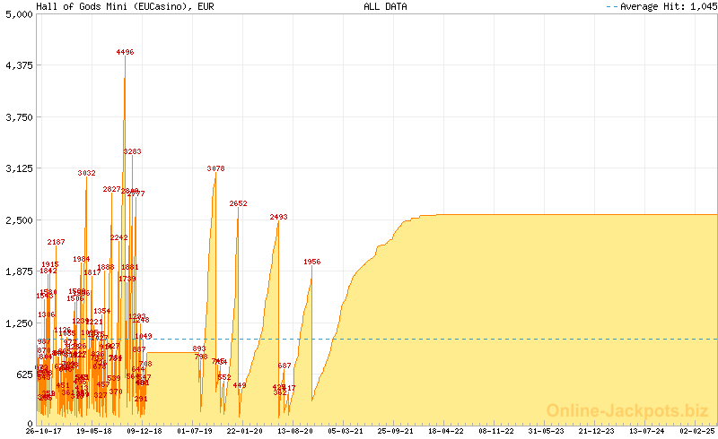Select the 3283 jackpot peak label
Screen dimensions: 718x439
pos(132,151)
